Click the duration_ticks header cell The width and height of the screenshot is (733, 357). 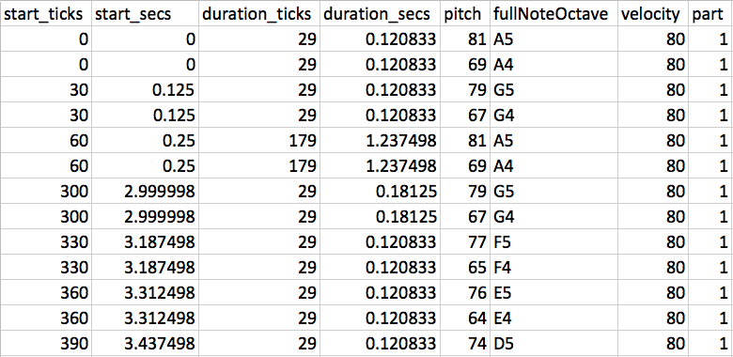(x=259, y=13)
